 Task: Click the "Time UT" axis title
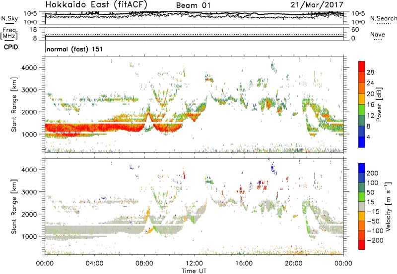tap(194, 271)
